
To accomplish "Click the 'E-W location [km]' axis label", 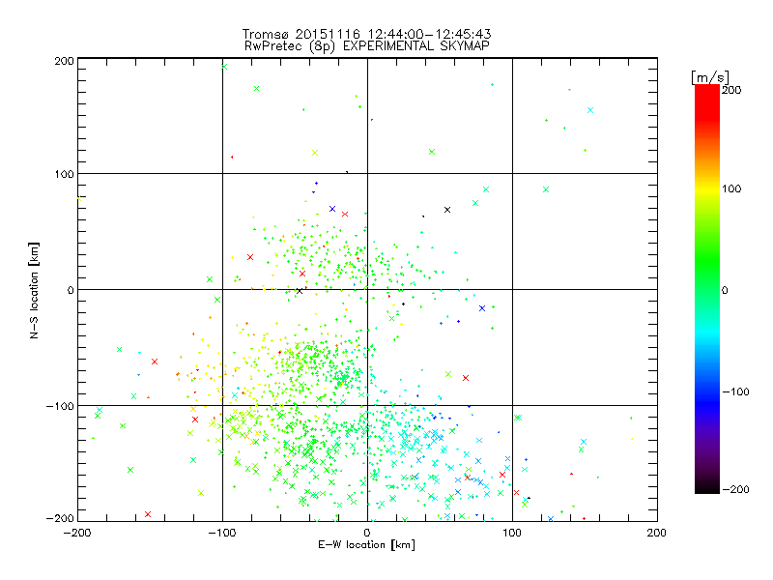I will point(366,544).
